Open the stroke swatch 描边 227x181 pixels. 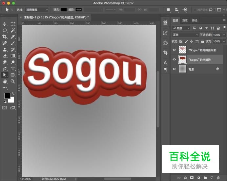coord(79,10)
